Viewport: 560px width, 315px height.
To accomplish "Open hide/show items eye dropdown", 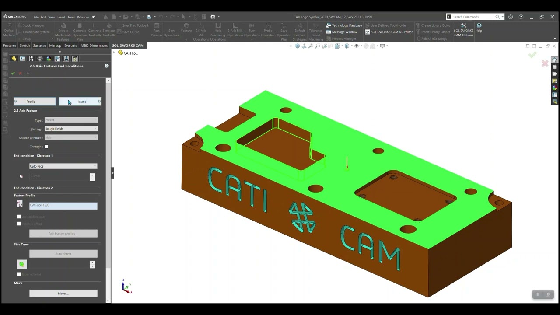I will pyautogui.click(x=357, y=46).
